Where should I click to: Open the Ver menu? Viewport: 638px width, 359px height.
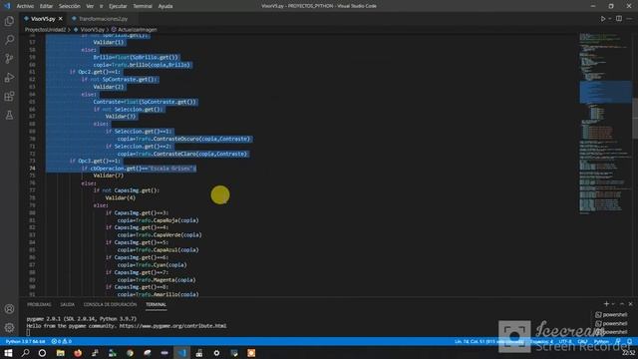[x=90, y=6]
